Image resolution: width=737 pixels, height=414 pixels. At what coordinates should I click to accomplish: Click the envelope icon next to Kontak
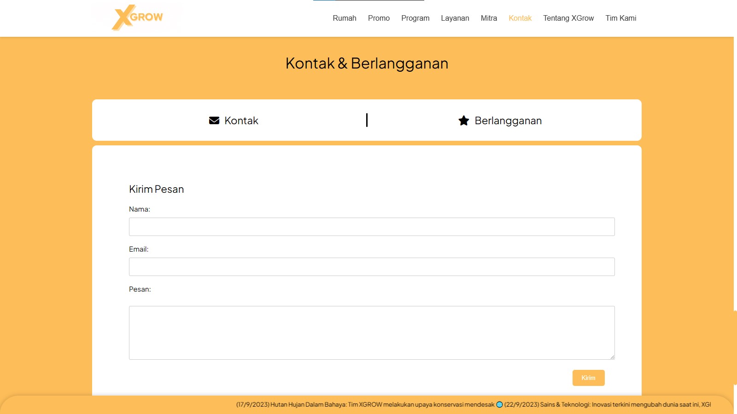(x=214, y=121)
